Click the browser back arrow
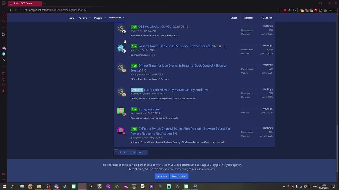339x190 pixels. tap(10, 10)
